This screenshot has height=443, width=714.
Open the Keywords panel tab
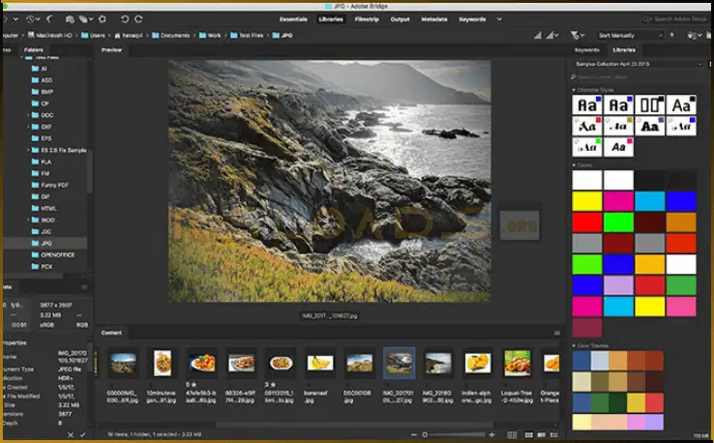(x=587, y=50)
